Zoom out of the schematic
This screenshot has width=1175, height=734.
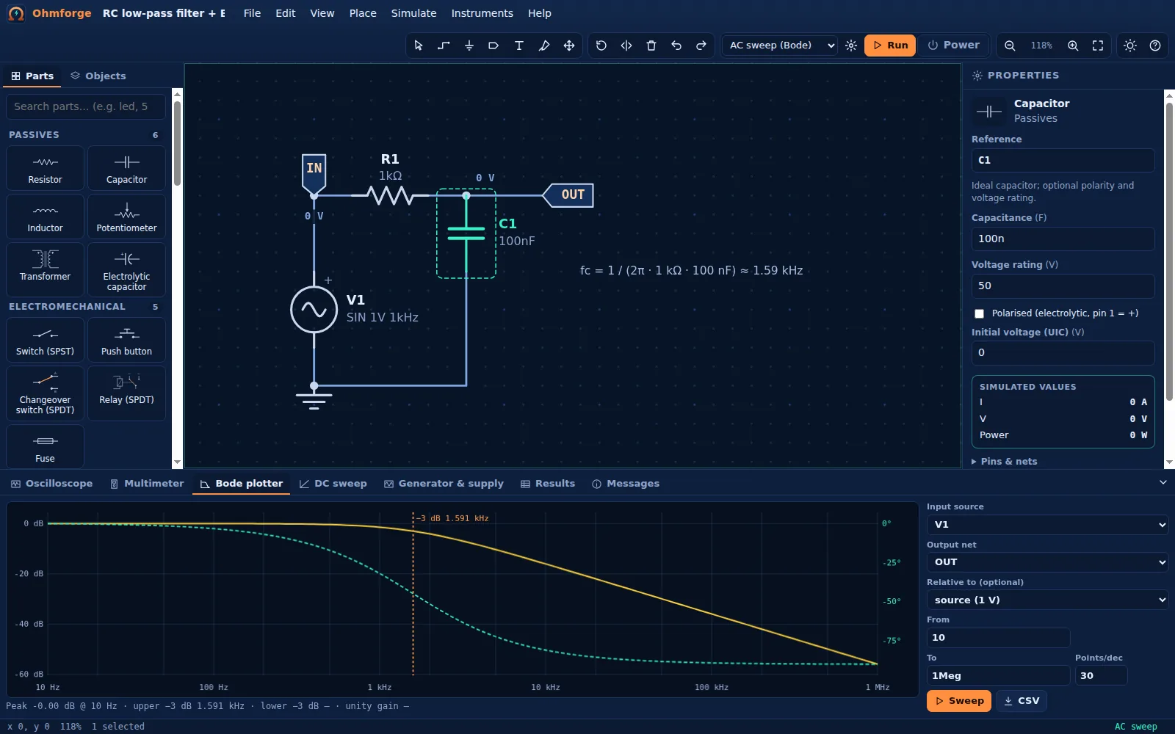(x=1010, y=46)
